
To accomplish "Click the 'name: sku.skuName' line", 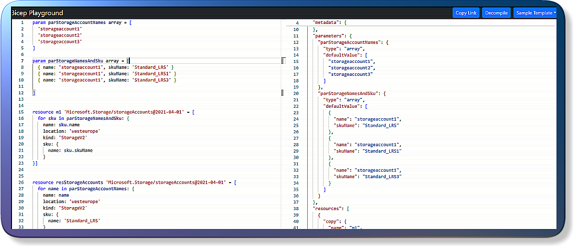I will 70,150.
